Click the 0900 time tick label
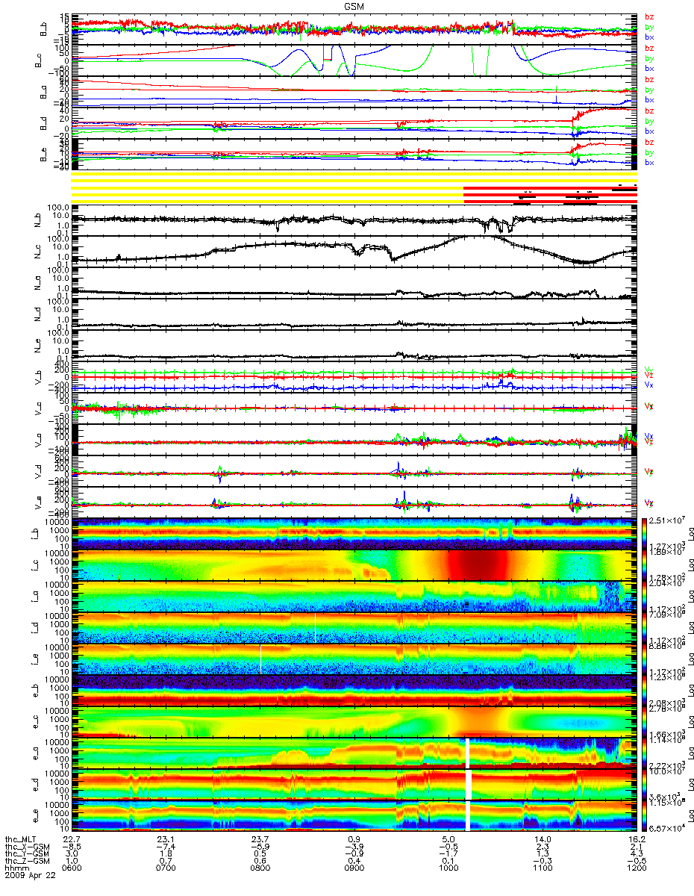 354,870
